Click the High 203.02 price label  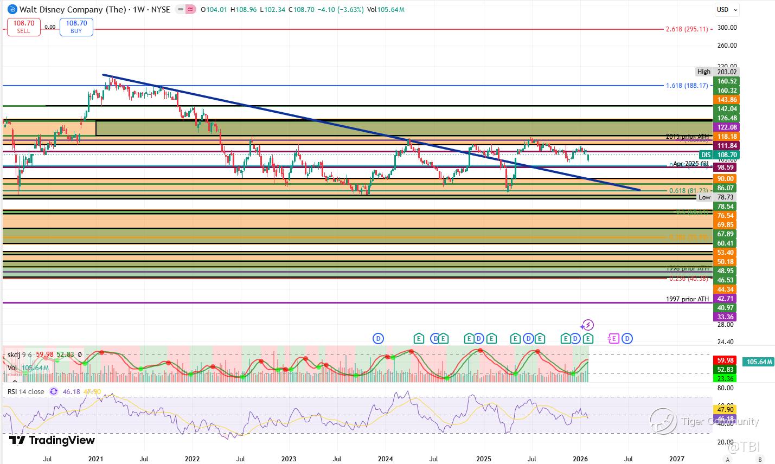[x=717, y=72]
